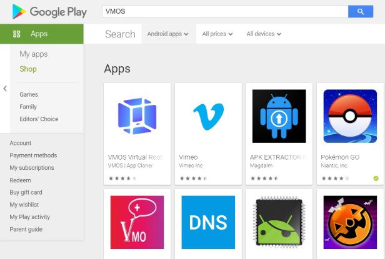Open the VMOS Virtual Root app icon
385x259 pixels.
137,117
